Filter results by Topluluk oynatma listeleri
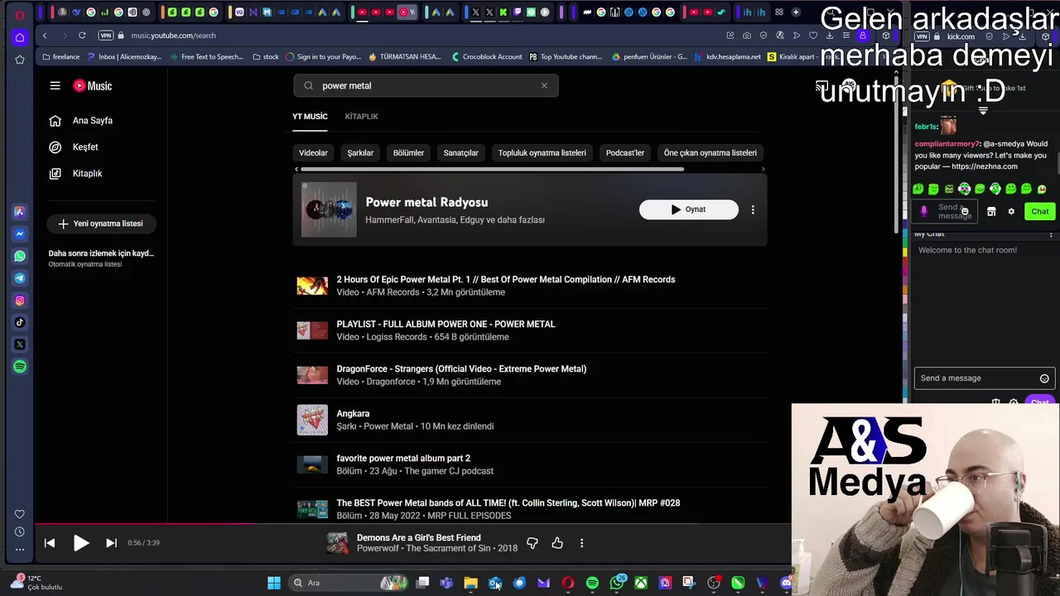The image size is (1060, 596). tap(542, 152)
